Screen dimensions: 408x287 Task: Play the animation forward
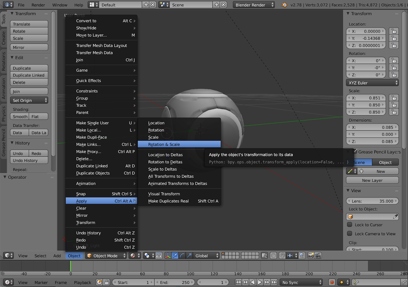(260, 282)
